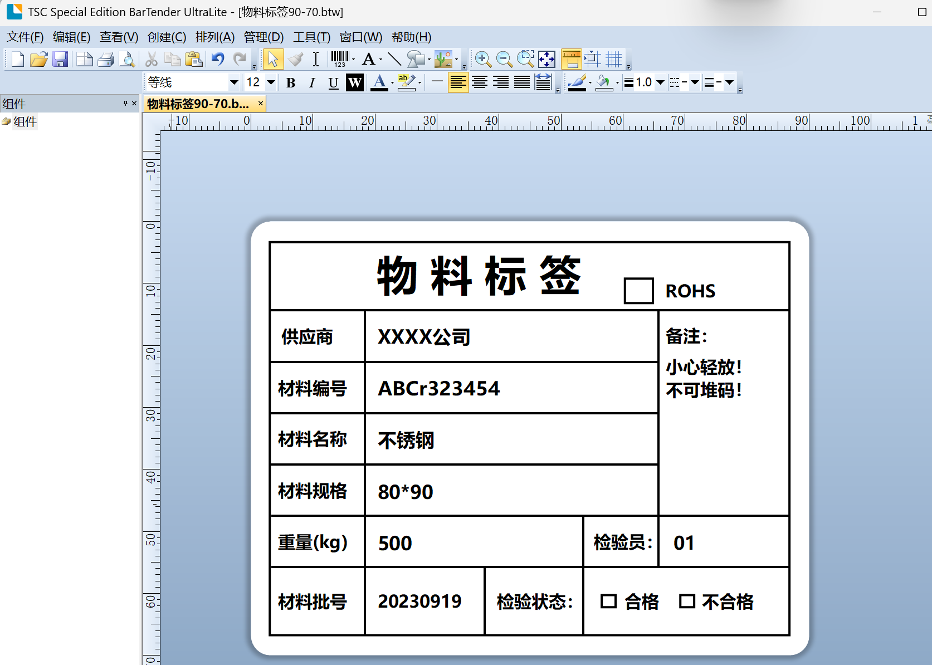Screen dimensions: 932x665
Task: Toggle italic text formatting
Action: click(x=312, y=83)
